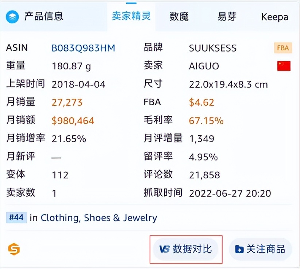Click the FBA badge next to the brand
Image resolution: width=300 pixels, height=269 pixels.
coord(283,48)
